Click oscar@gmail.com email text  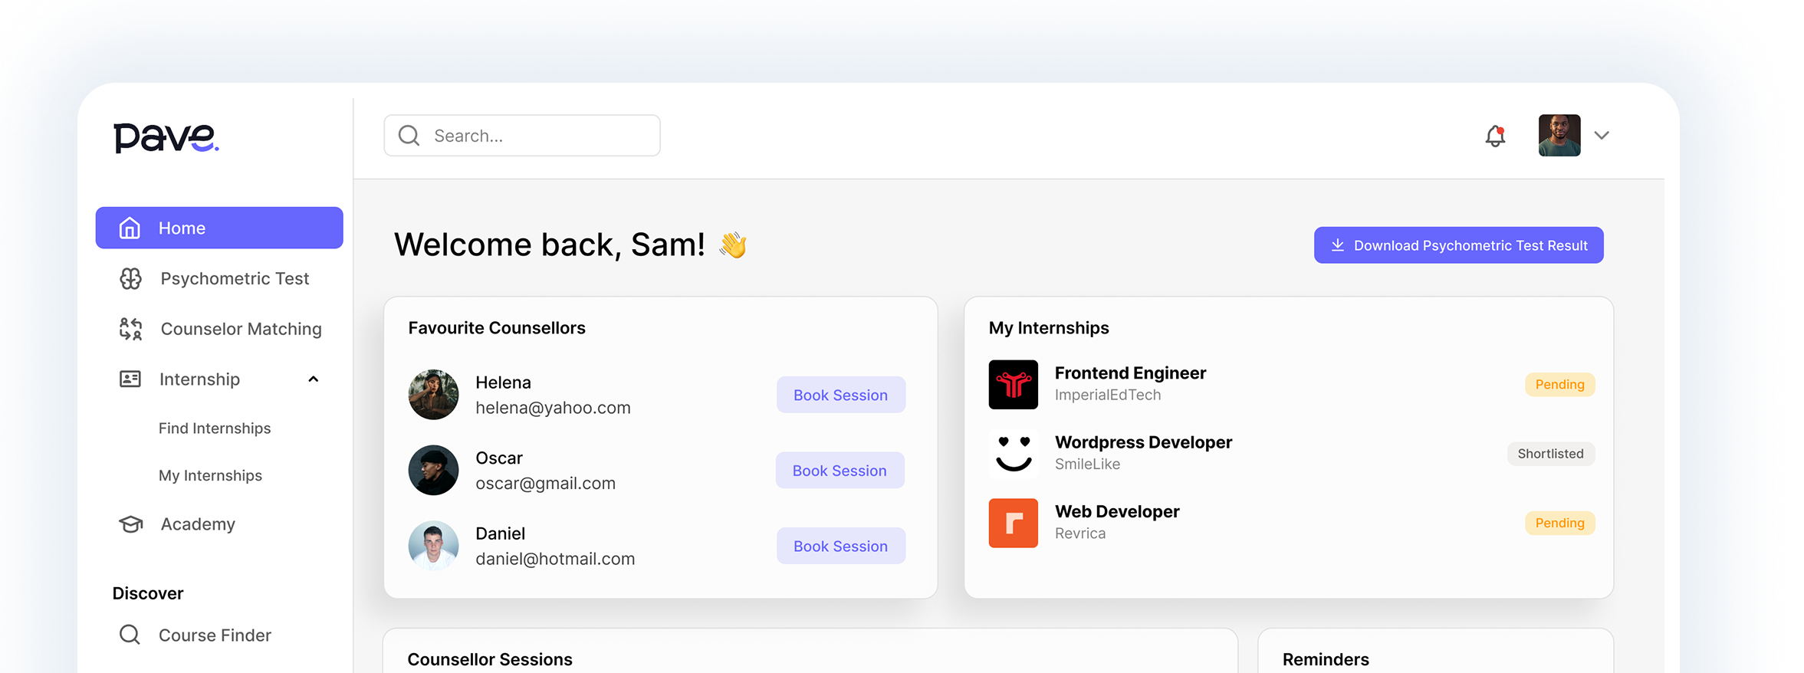(x=545, y=484)
